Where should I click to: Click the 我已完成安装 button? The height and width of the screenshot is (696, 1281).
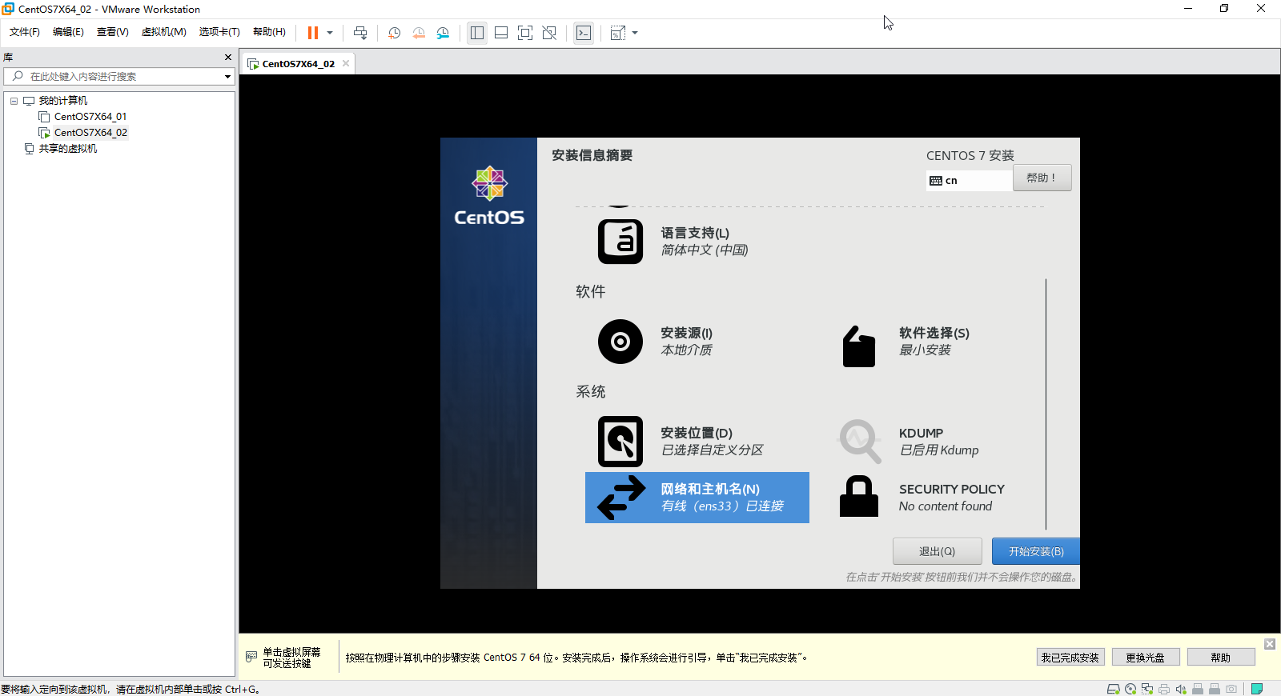pyautogui.click(x=1070, y=658)
